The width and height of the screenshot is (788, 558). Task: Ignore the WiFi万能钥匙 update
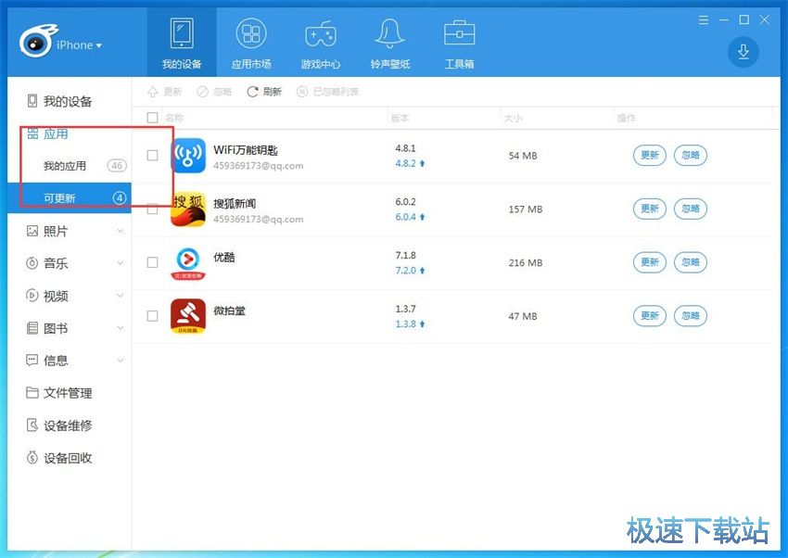click(x=691, y=155)
